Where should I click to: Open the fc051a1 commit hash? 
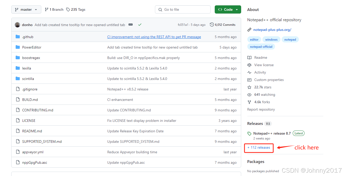(183, 25)
